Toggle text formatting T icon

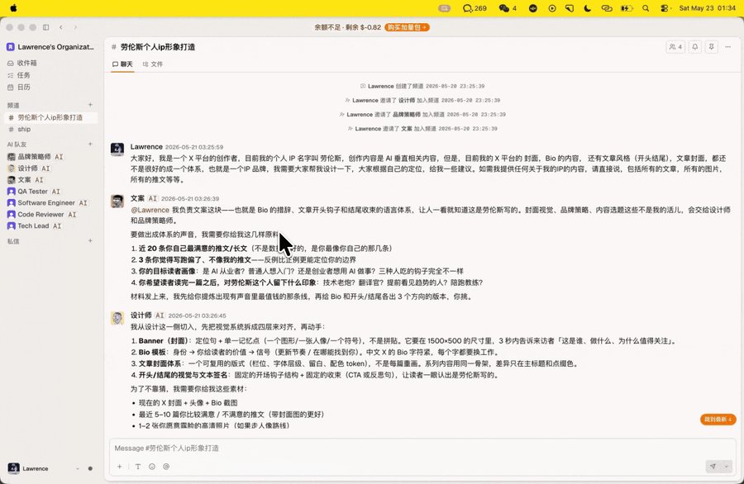tap(137, 467)
